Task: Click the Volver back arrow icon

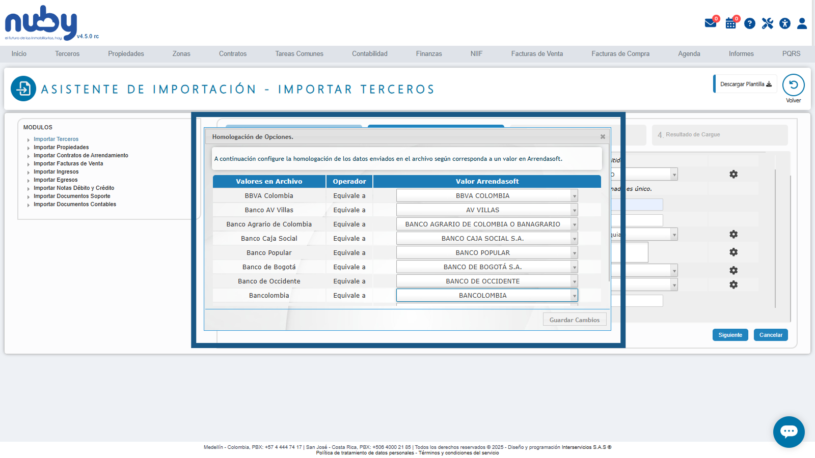Action: [x=794, y=85]
